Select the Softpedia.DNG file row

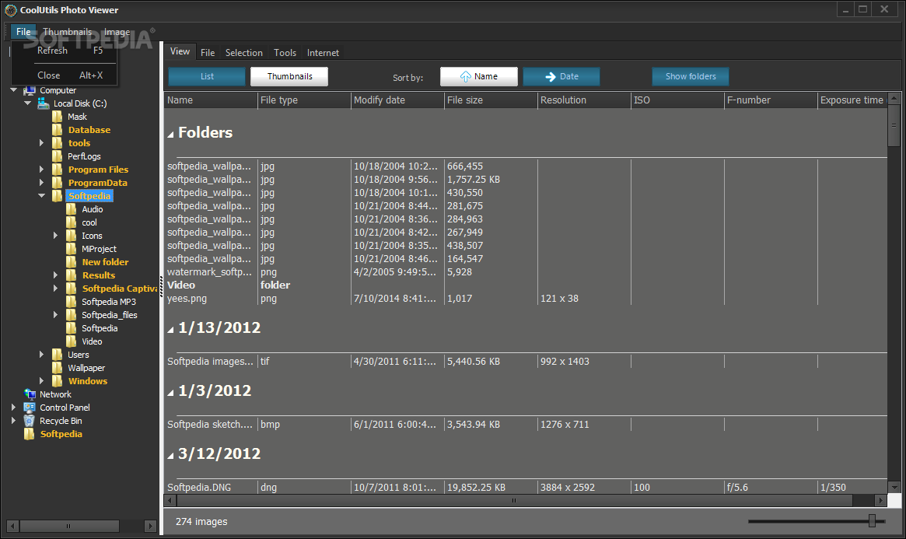[526, 487]
